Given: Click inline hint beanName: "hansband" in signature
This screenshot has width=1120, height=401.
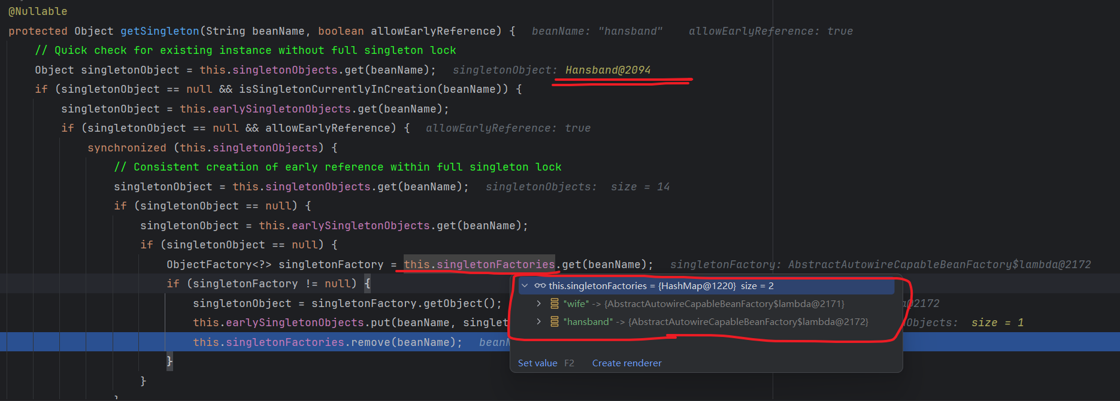Looking at the screenshot, I should [x=597, y=31].
